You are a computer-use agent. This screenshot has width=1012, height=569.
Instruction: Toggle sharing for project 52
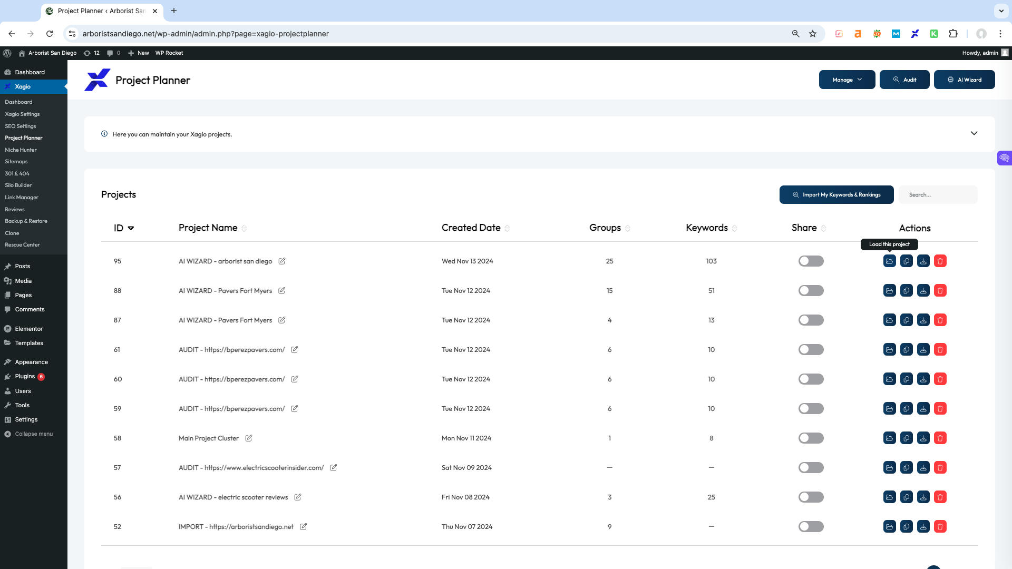click(x=811, y=527)
